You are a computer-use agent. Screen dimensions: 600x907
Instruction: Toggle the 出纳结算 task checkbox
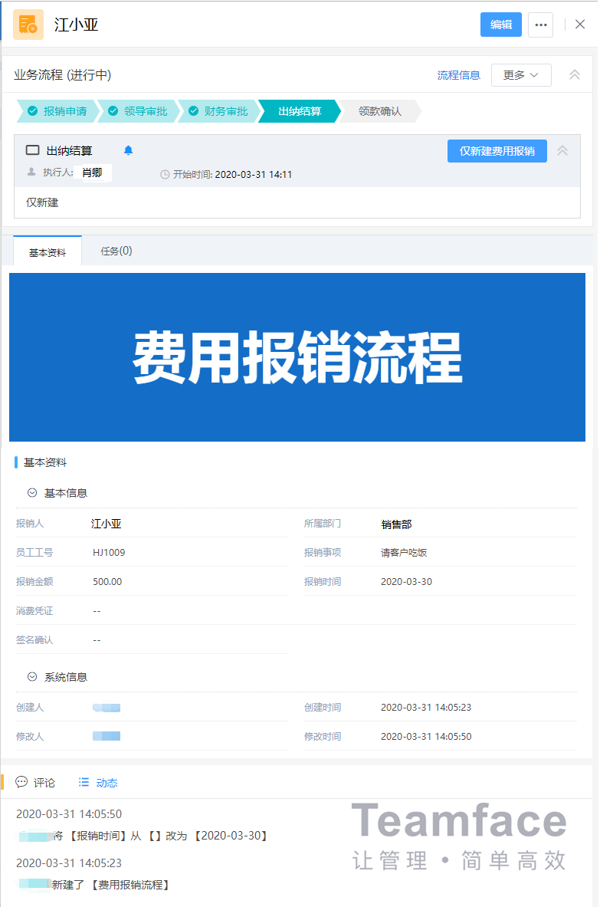pyautogui.click(x=32, y=150)
